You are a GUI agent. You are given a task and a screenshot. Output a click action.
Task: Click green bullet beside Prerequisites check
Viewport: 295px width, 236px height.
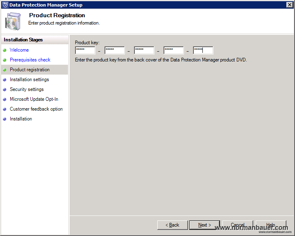click(5, 60)
